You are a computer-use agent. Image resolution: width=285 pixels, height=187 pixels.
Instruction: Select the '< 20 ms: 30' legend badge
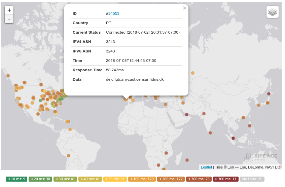[40, 179]
